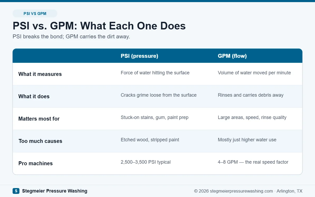The image size is (315, 197).
Task: Click the 'Matters most for' row label
Action: click(39, 119)
